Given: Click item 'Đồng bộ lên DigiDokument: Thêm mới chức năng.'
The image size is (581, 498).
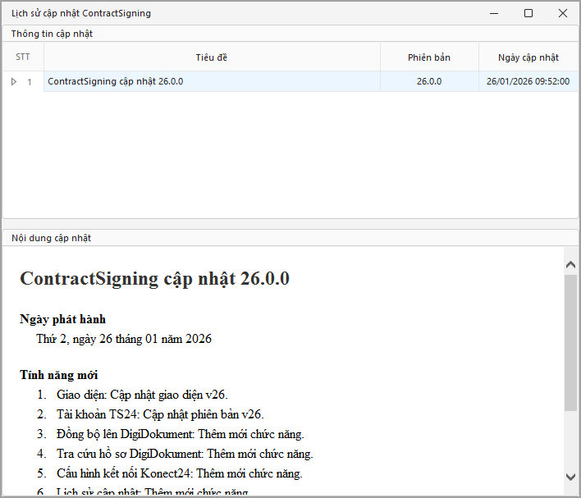Looking at the screenshot, I should (180, 434).
